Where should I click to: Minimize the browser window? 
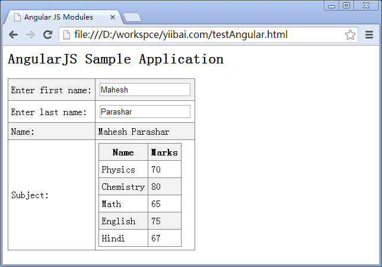click(332, 5)
